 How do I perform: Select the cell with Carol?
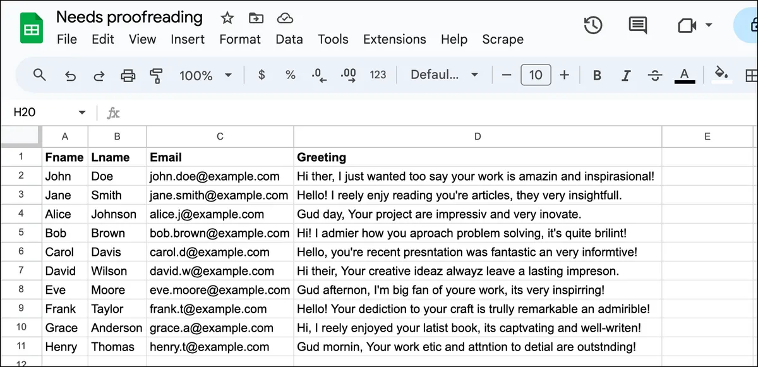pyautogui.click(x=65, y=251)
